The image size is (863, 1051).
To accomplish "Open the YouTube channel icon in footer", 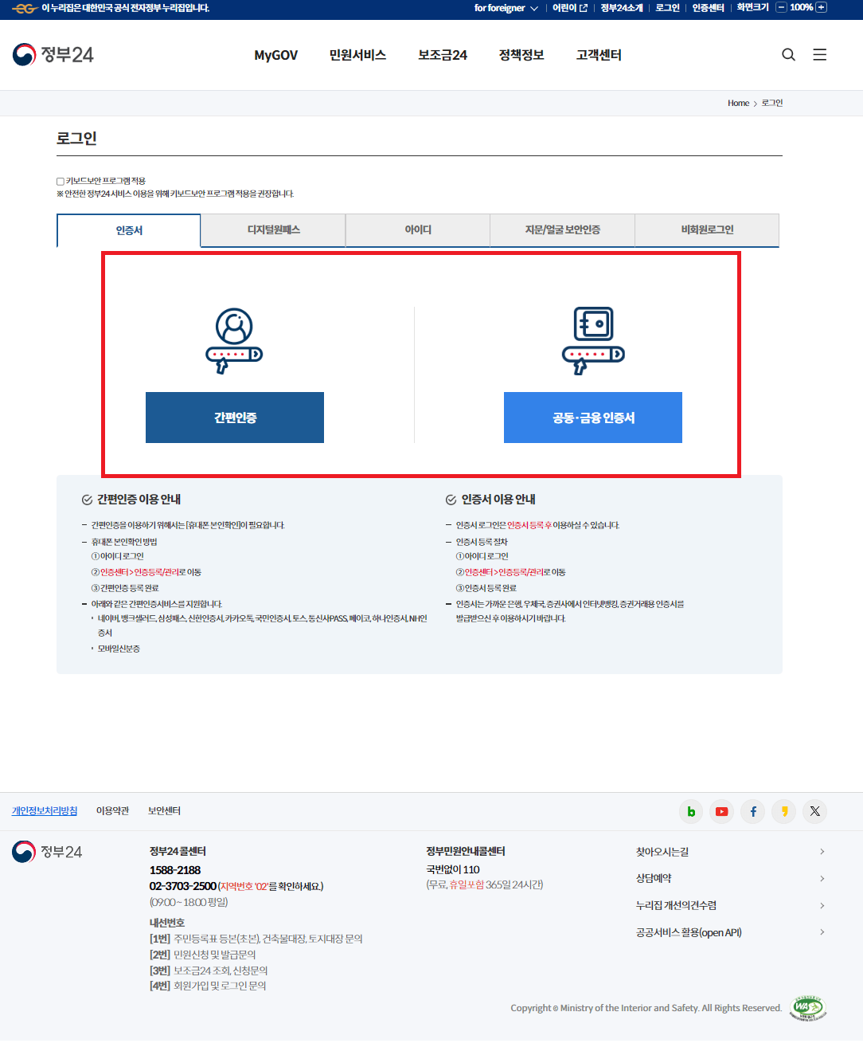I will click(721, 811).
